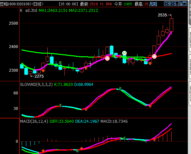The width and height of the screenshot is (191, 154).
Task: Click the maximize chart window icon
Action: tap(184, 4)
